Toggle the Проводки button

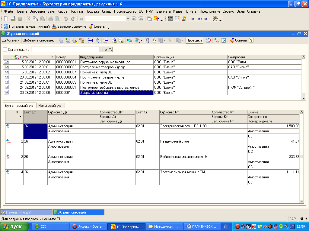coord(194,41)
